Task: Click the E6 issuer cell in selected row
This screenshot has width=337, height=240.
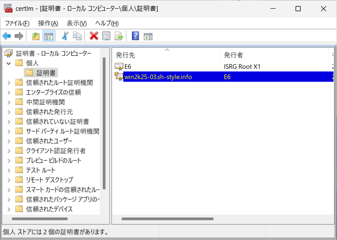Action: [227, 77]
